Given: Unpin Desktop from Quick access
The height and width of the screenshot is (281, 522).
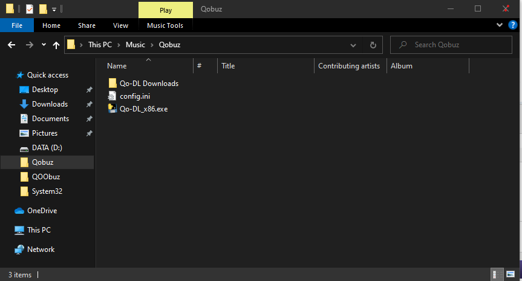Looking at the screenshot, I should tap(90, 90).
